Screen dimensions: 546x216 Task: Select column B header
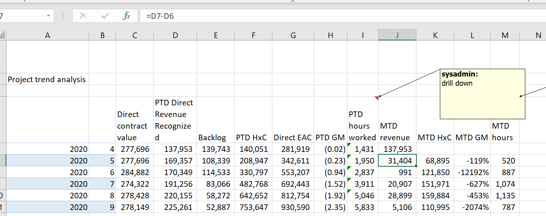point(102,35)
